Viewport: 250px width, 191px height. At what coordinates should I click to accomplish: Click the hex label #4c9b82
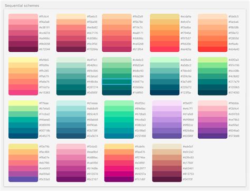(x=234, y=77)
